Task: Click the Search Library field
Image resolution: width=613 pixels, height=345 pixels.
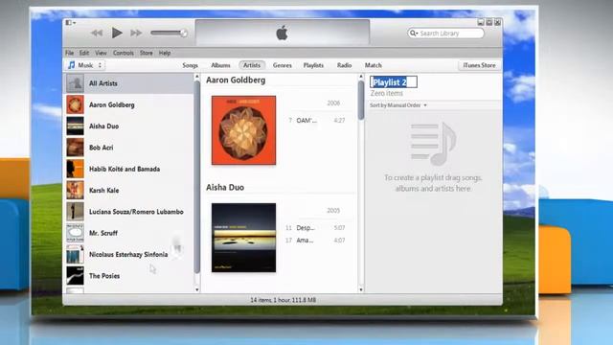Action: (445, 34)
